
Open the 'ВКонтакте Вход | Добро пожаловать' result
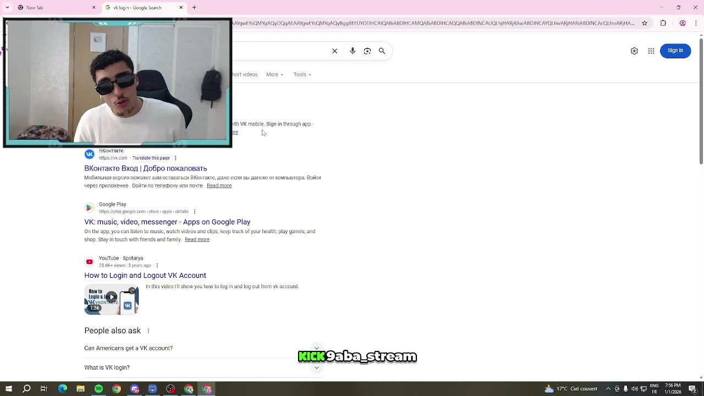pos(146,168)
